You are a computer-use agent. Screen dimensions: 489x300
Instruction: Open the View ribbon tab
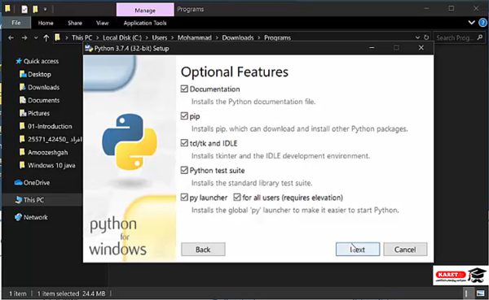coord(103,23)
